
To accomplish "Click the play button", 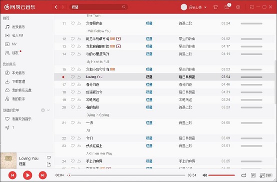I will tap(27, 175).
